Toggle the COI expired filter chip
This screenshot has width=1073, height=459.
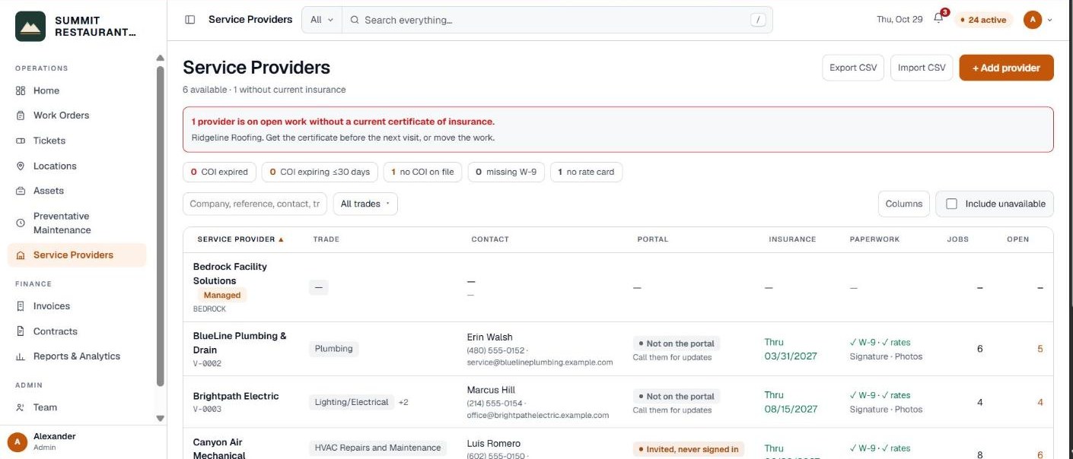[220, 173]
